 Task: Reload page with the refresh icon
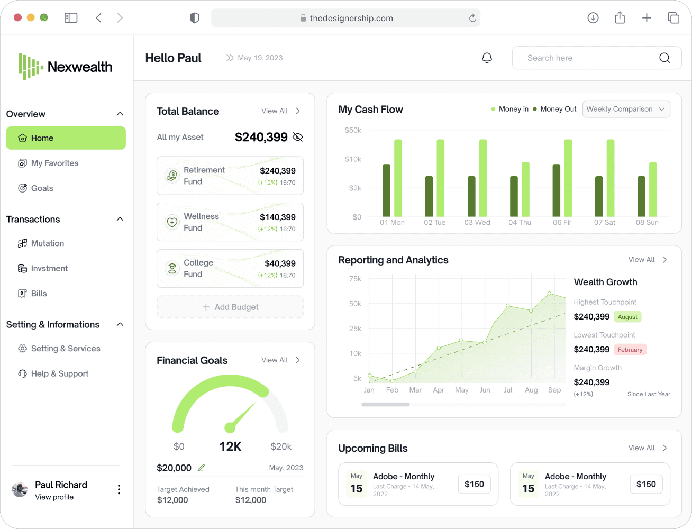(x=472, y=18)
